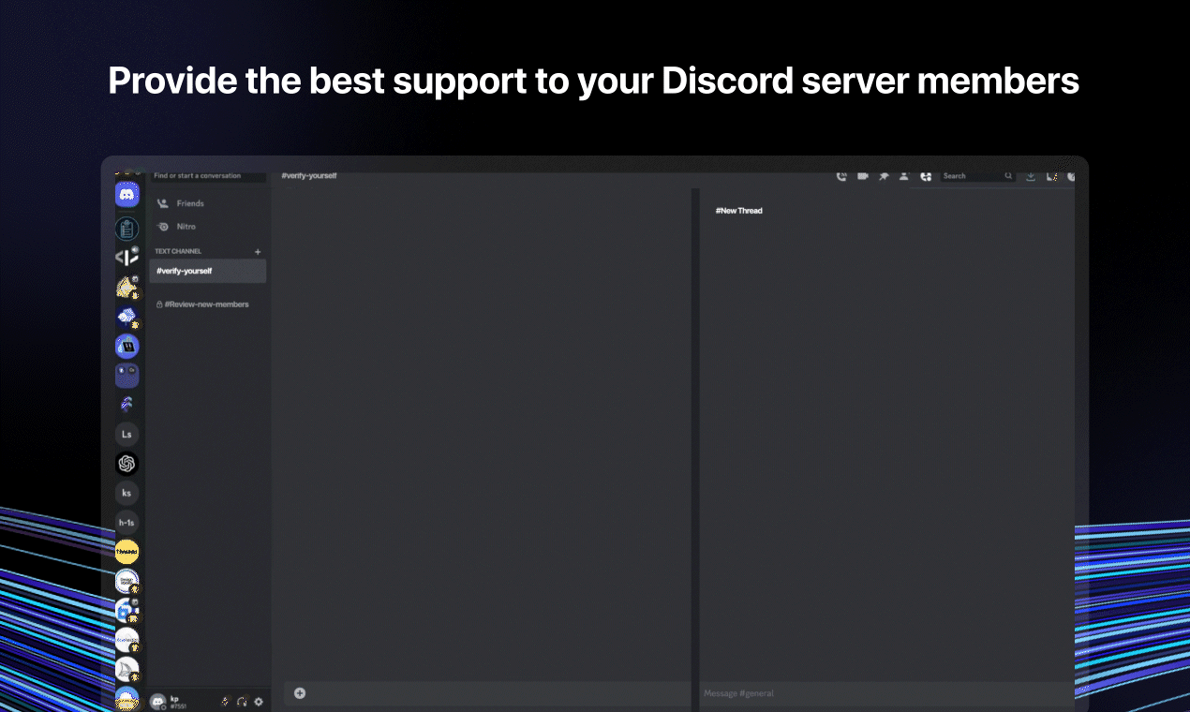
Task: Click the kp user avatar
Action: tap(157, 701)
